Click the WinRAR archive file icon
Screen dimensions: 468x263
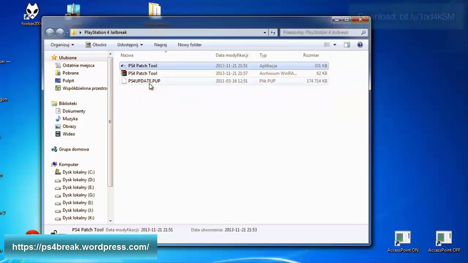124,73
